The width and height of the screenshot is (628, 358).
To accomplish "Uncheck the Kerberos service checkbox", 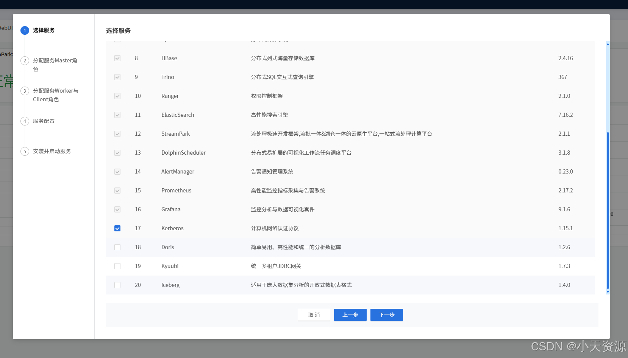I will (117, 228).
